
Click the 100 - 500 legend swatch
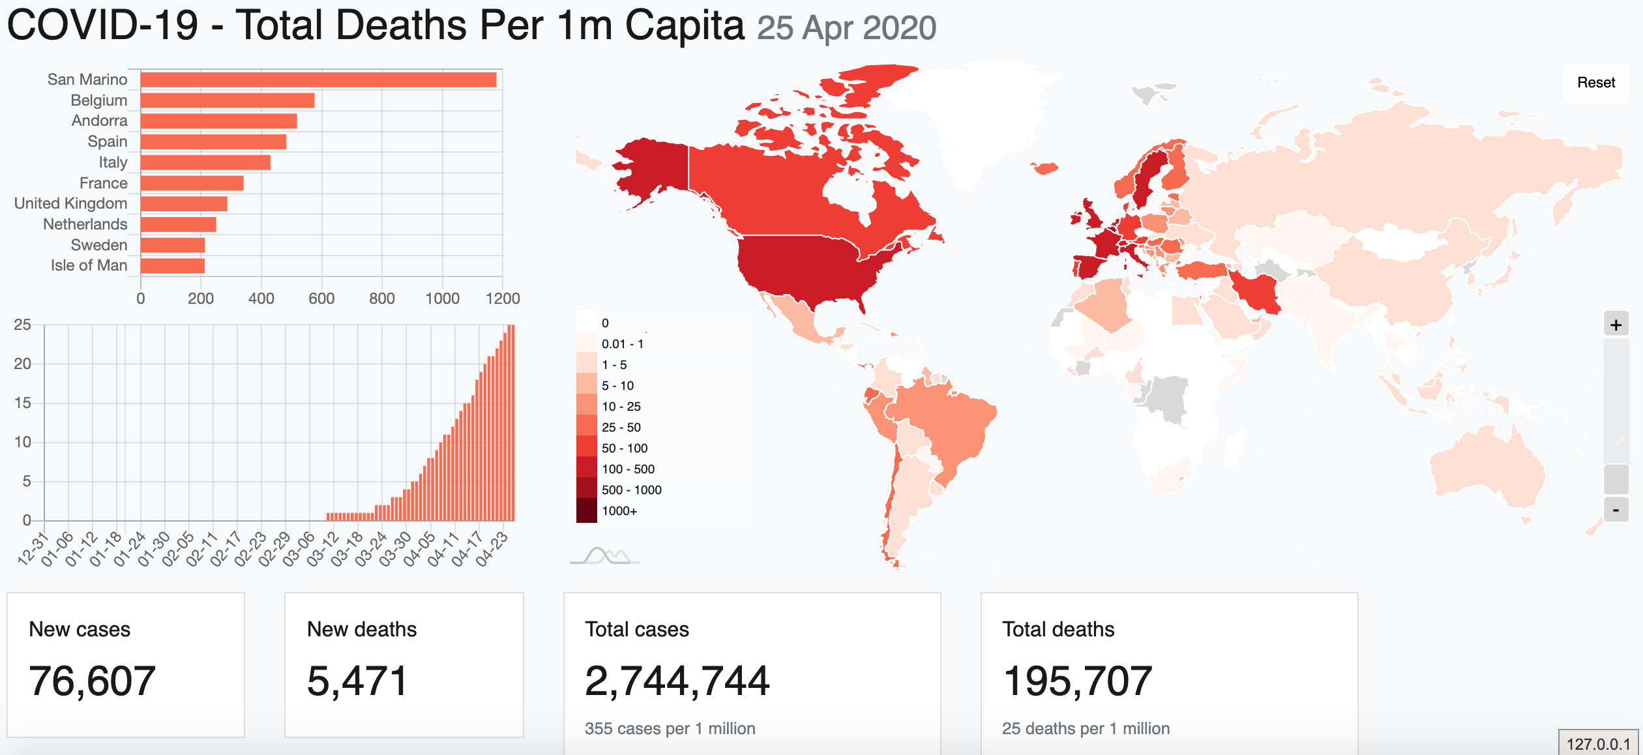(586, 469)
